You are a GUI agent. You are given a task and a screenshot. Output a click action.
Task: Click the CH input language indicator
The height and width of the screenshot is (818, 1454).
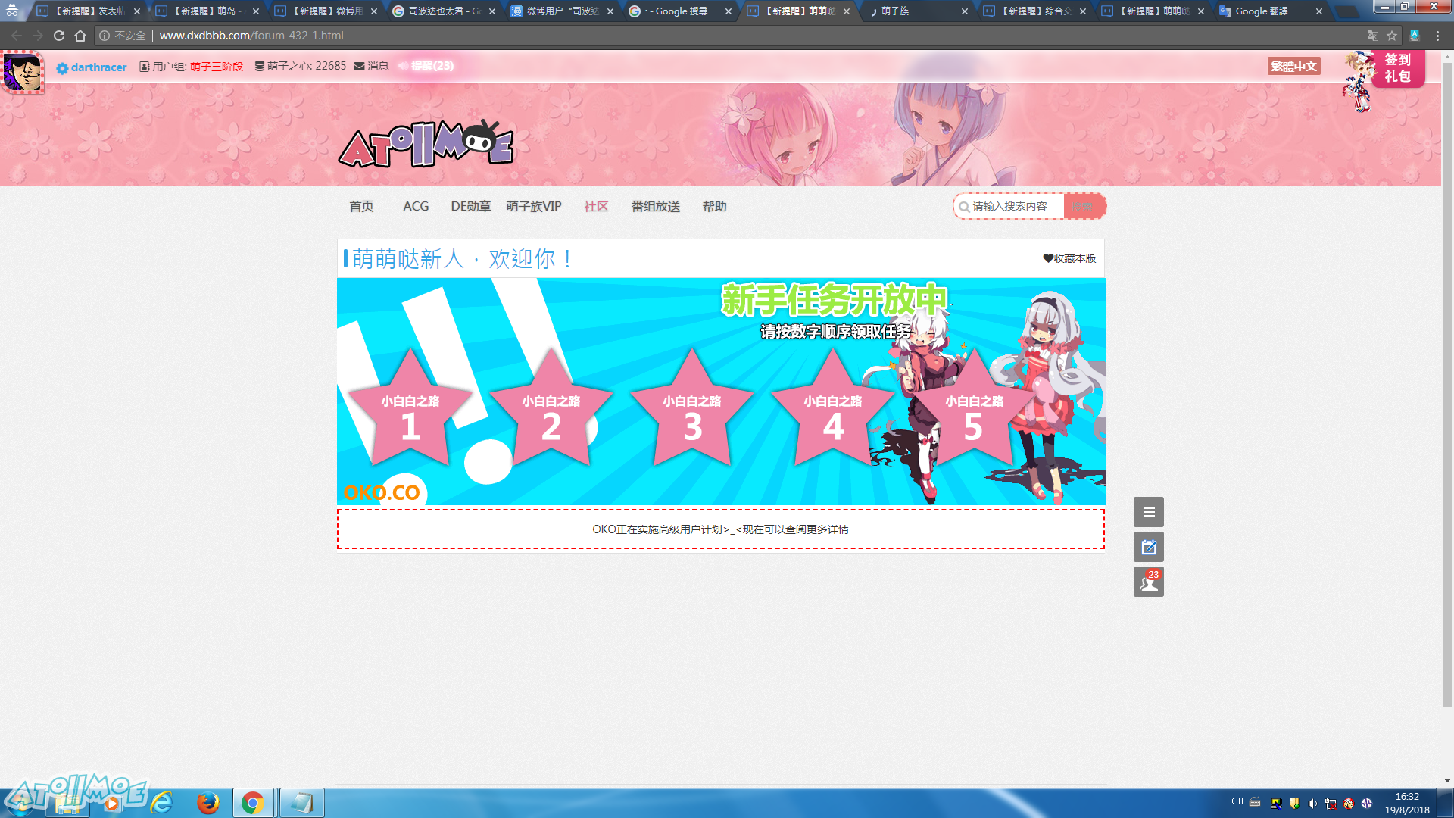tap(1237, 801)
